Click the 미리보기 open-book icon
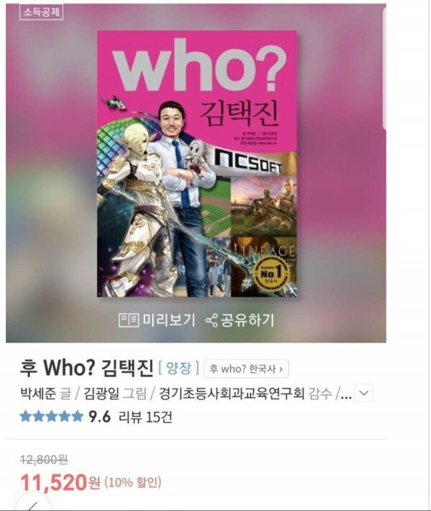This screenshot has width=431, height=511. (129, 320)
